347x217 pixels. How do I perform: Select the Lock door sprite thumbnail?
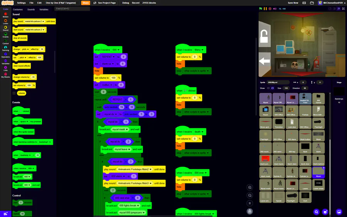pyautogui.click(x=292, y=123)
